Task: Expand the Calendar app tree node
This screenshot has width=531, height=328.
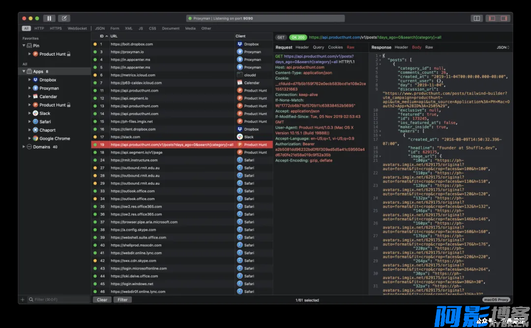Action: [x=29, y=96]
